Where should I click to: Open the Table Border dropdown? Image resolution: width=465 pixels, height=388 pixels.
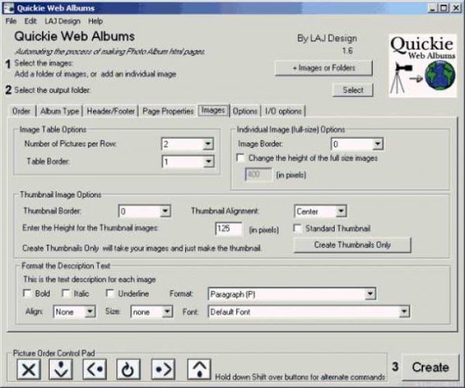point(209,162)
